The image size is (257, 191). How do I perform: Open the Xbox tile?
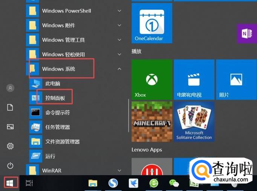[151, 80]
